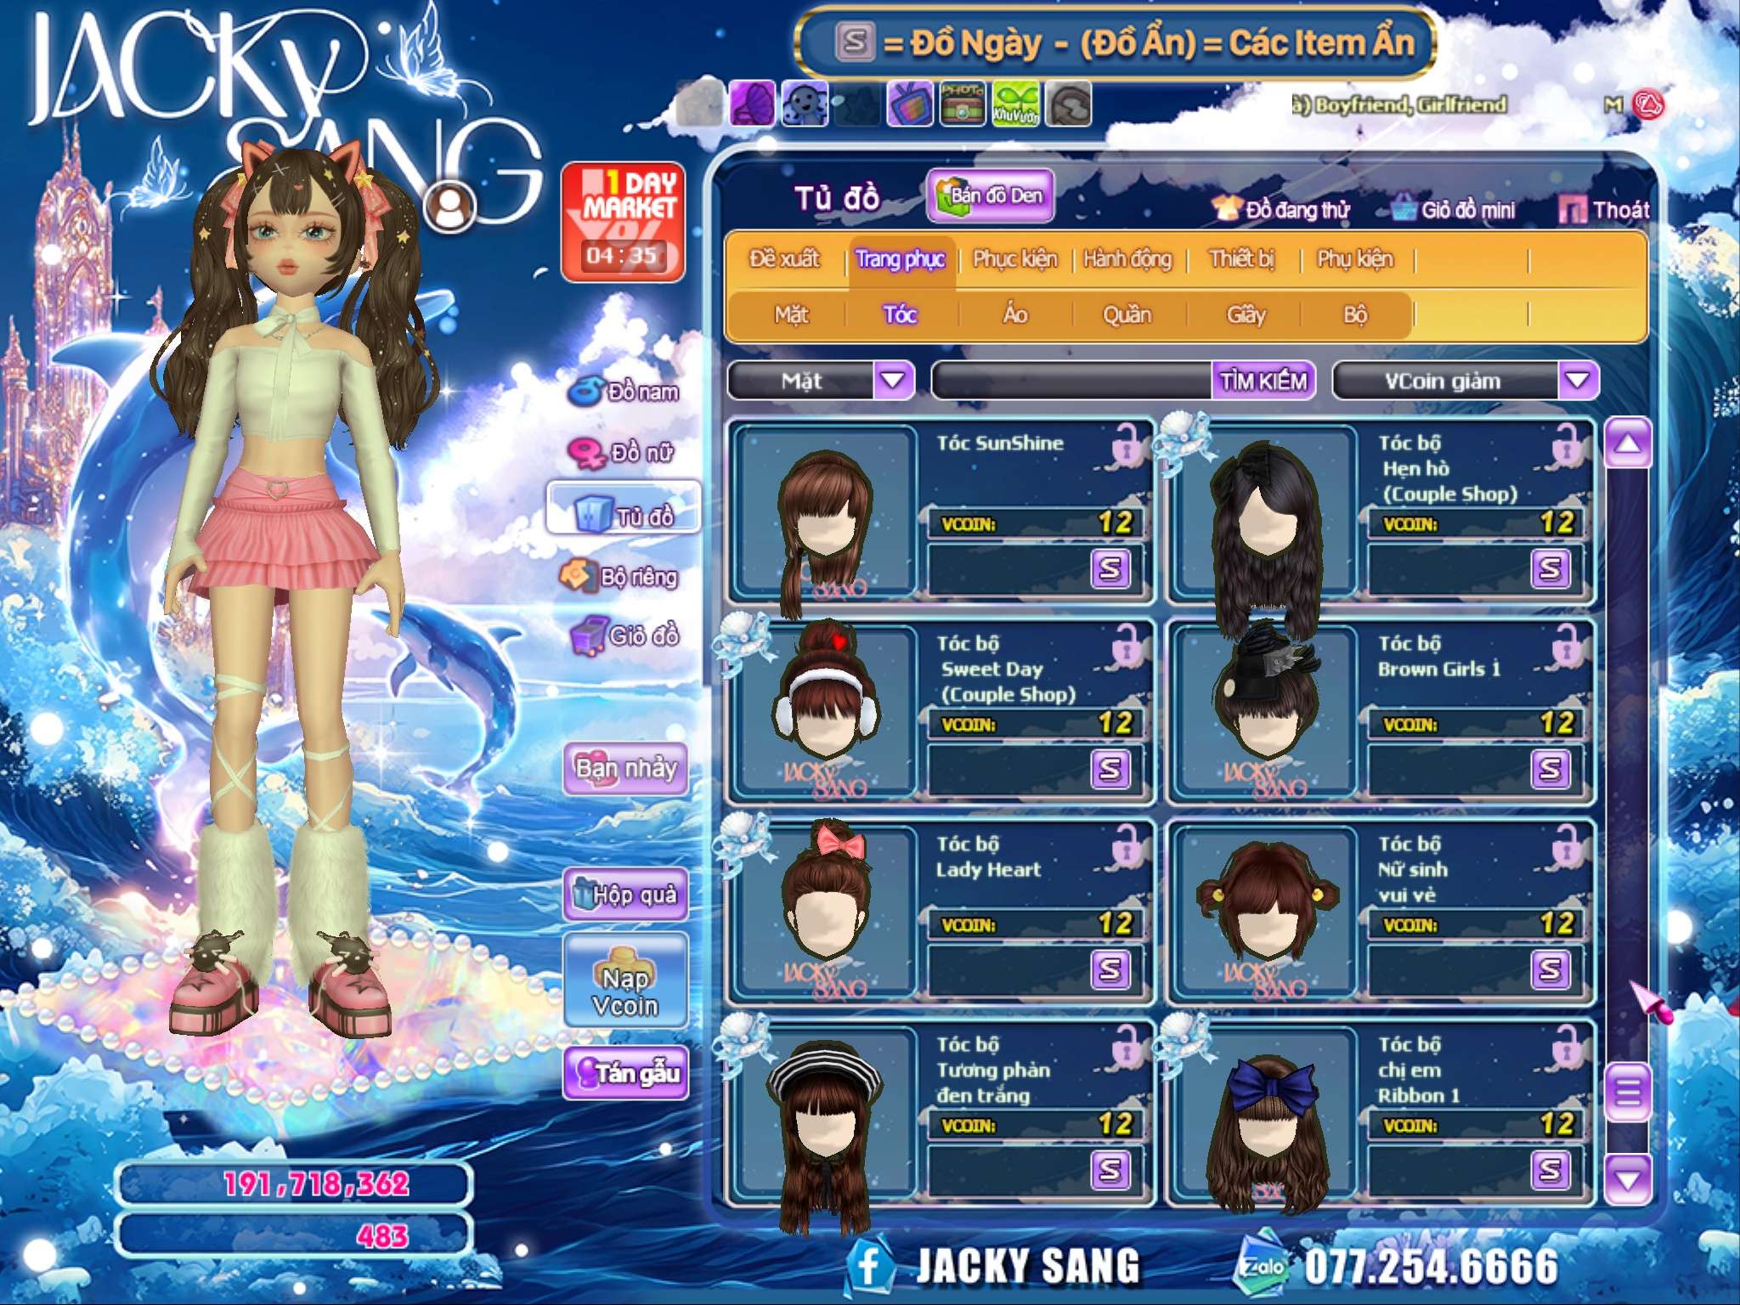Click the Bạn nhảy button
The height and width of the screenshot is (1305, 1740).
pos(625,769)
